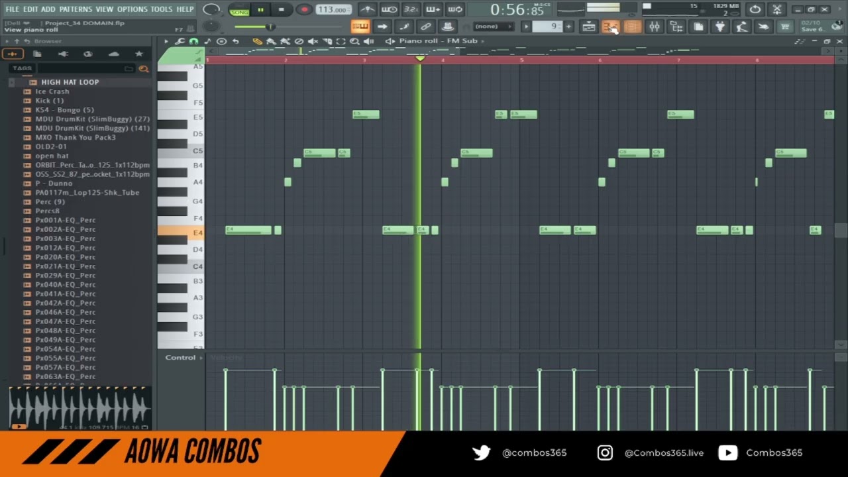Click the orange search magnifier in browser
The width and height of the screenshot is (848, 477).
coord(144,68)
